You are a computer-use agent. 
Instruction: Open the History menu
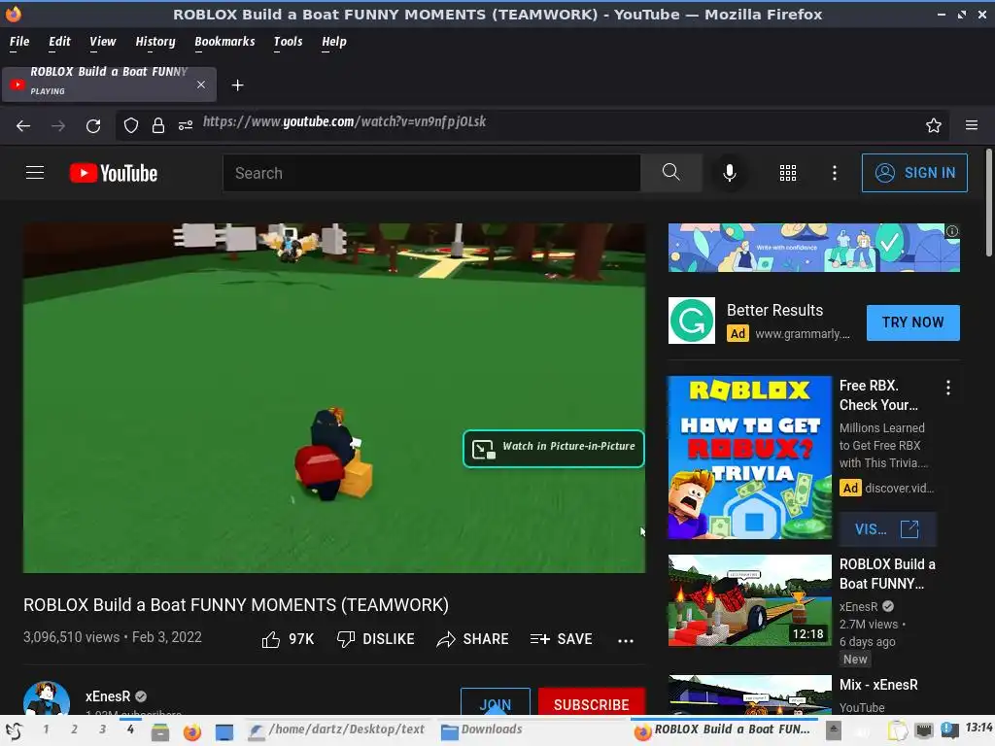pyautogui.click(x=155, y=42)
